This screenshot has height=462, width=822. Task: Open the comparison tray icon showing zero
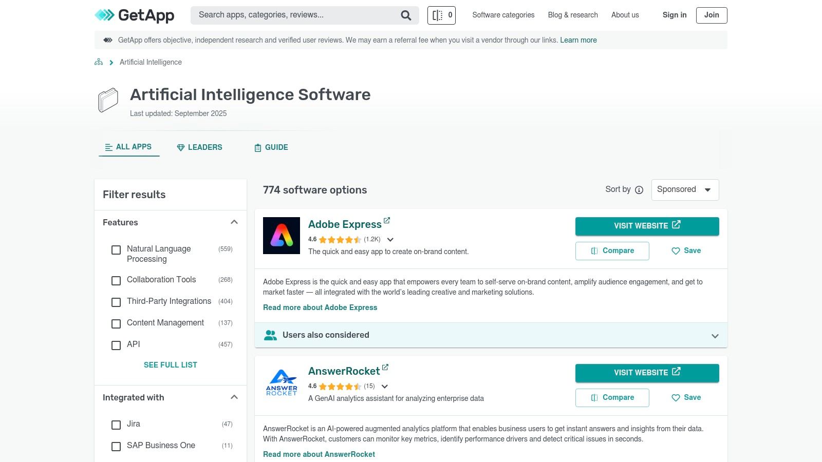[x=441, y=15]
